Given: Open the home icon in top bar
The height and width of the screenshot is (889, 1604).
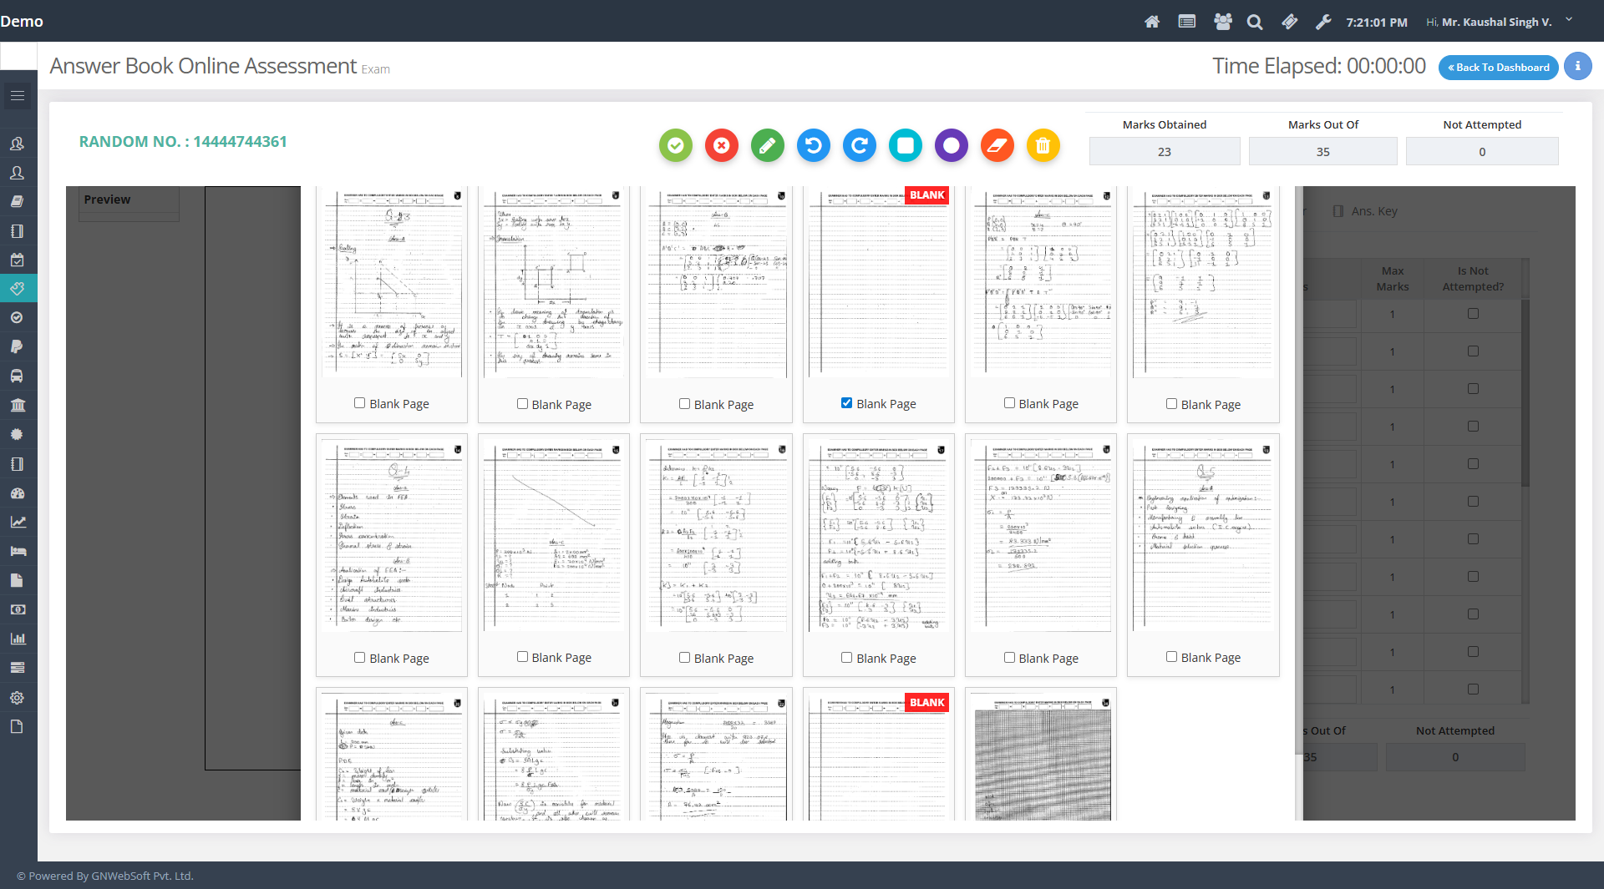Looking at the screenshot, I should pos(1152,22).
